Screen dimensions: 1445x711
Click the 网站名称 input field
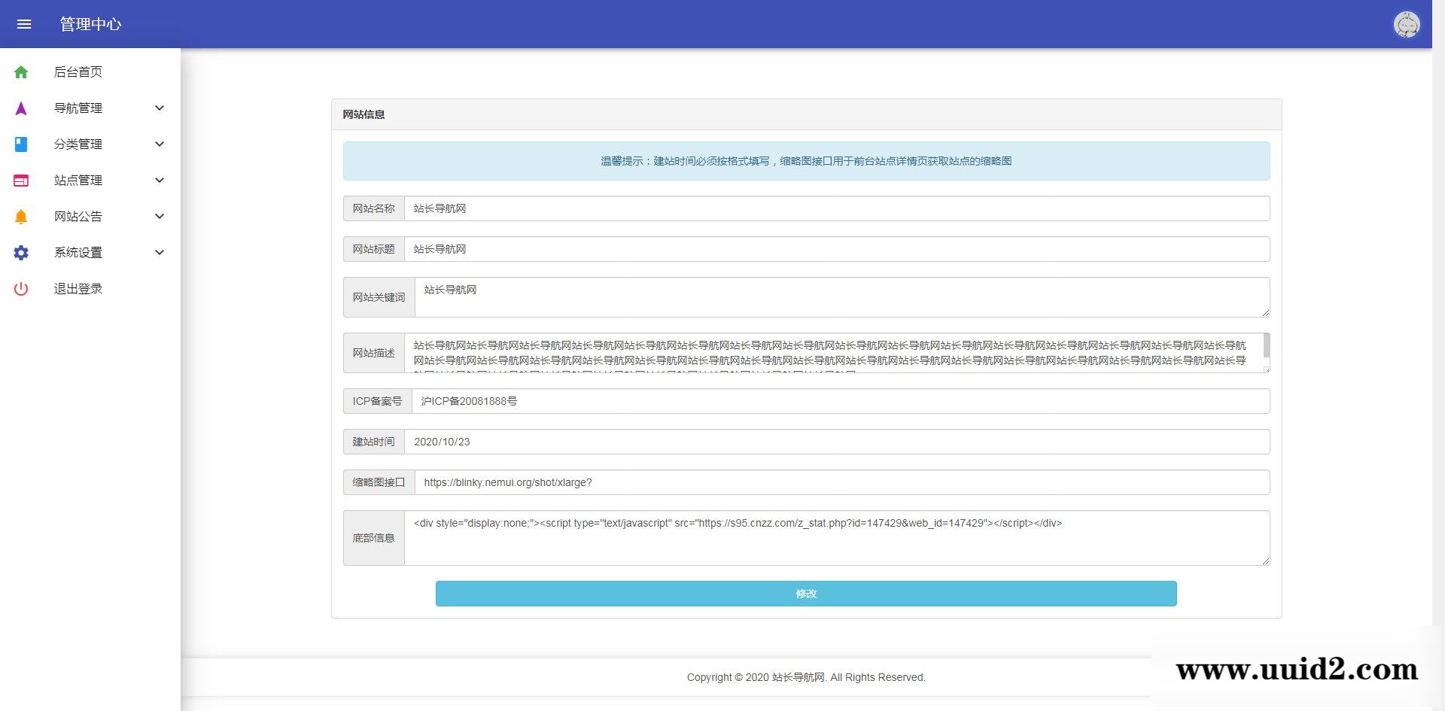pyautogui.click(x=836, y=208)
